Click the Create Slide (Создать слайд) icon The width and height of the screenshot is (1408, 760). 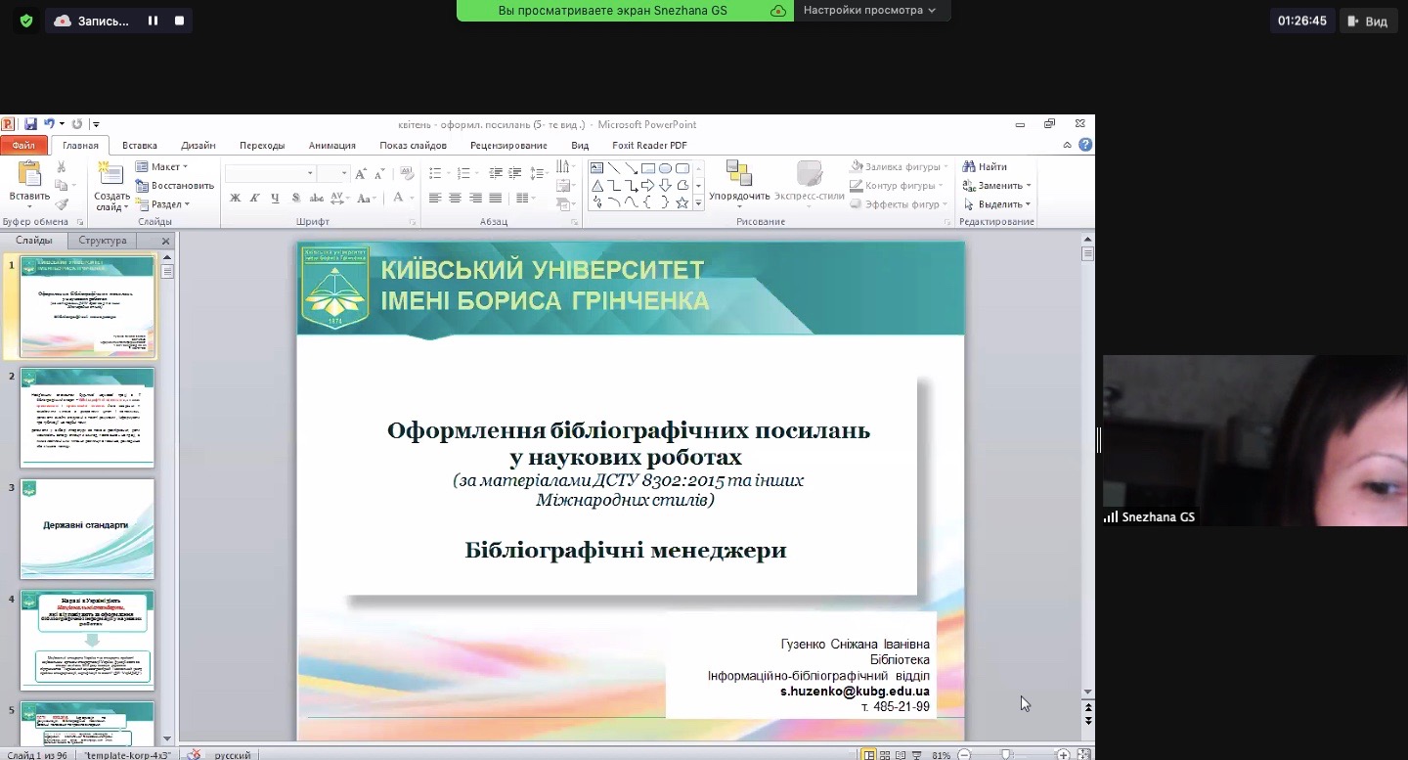[x=111, y=176]
